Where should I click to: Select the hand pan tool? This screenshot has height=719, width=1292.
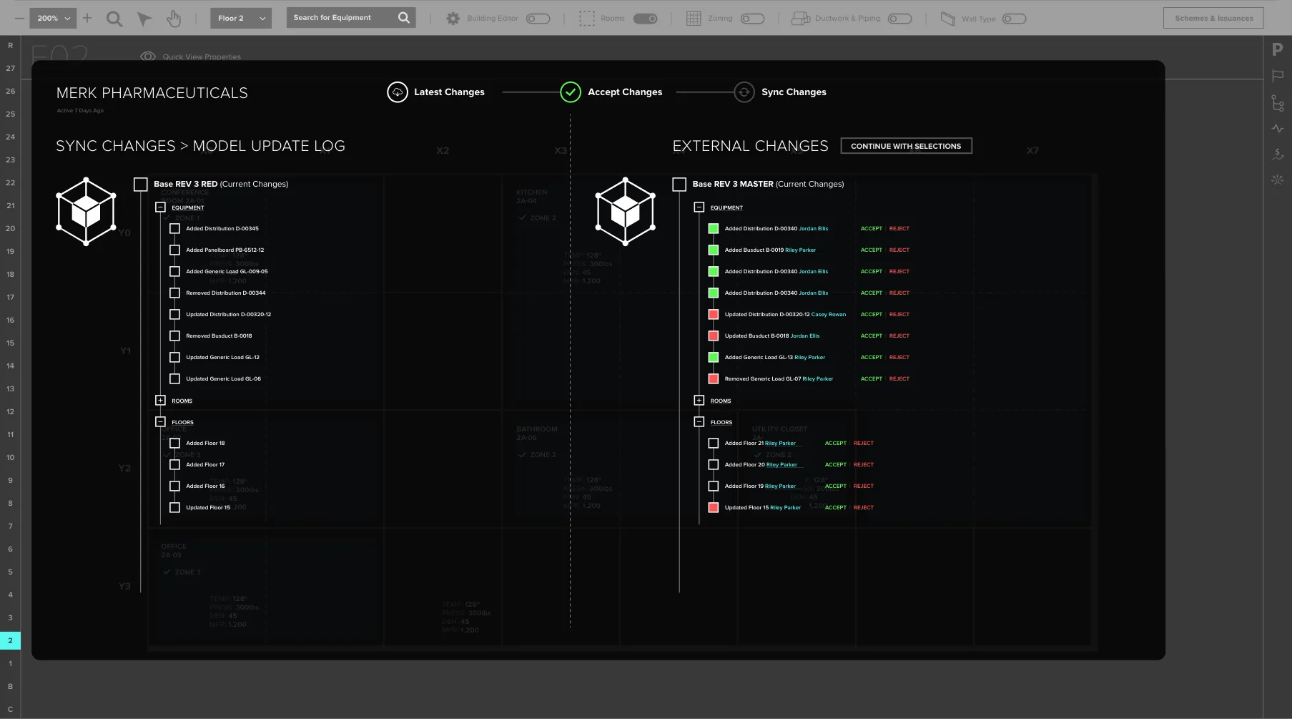click(x=174, y=19)
